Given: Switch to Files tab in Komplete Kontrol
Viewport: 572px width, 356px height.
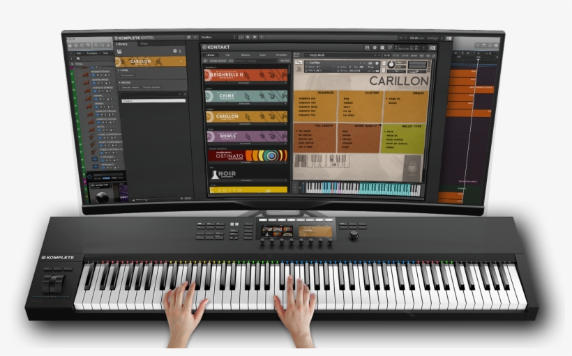Looking at the screenshot, I should (x=144, y=44).
